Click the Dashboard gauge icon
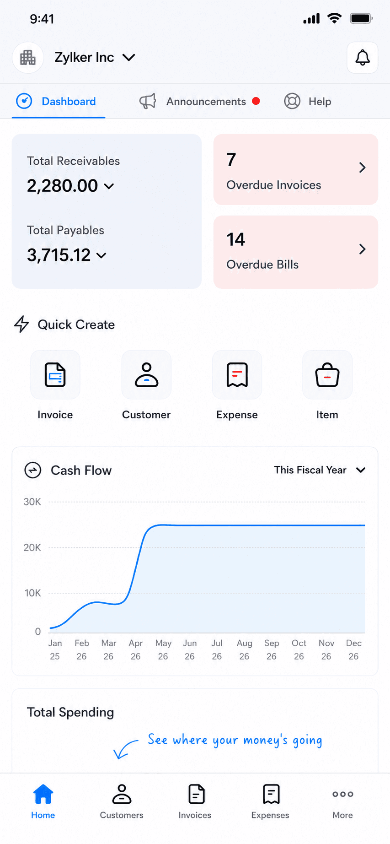 [24, 101]
